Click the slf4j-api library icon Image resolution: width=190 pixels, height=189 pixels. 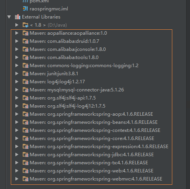[x=25, y=98]
